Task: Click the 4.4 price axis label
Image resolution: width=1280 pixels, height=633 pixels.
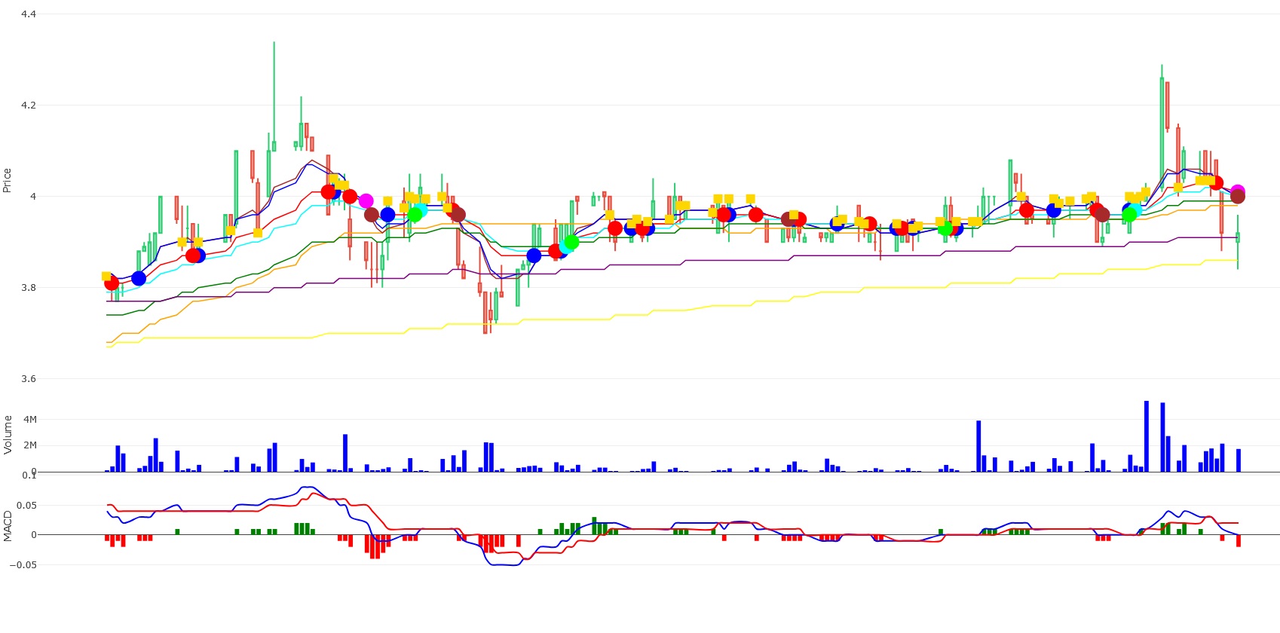Action: [29, 14]
